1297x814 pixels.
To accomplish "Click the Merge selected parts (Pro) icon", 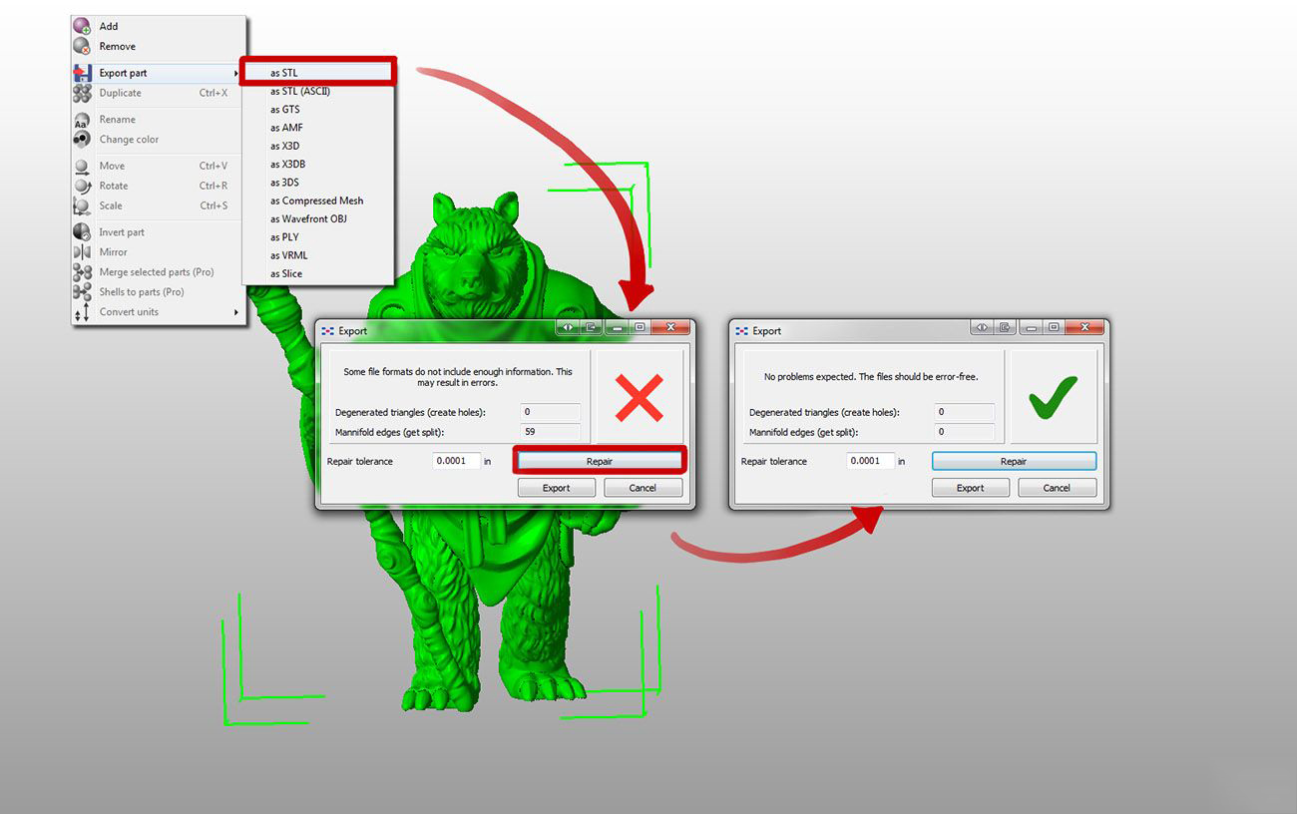I will [83, 272].
